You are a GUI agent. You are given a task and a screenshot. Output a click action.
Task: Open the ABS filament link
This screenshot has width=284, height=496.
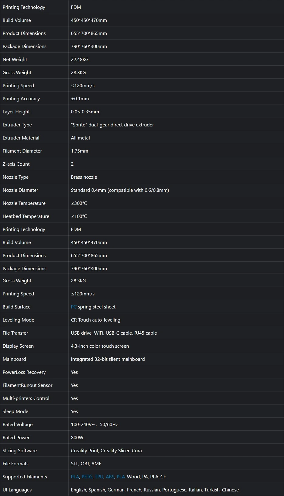tap(110, 477)
